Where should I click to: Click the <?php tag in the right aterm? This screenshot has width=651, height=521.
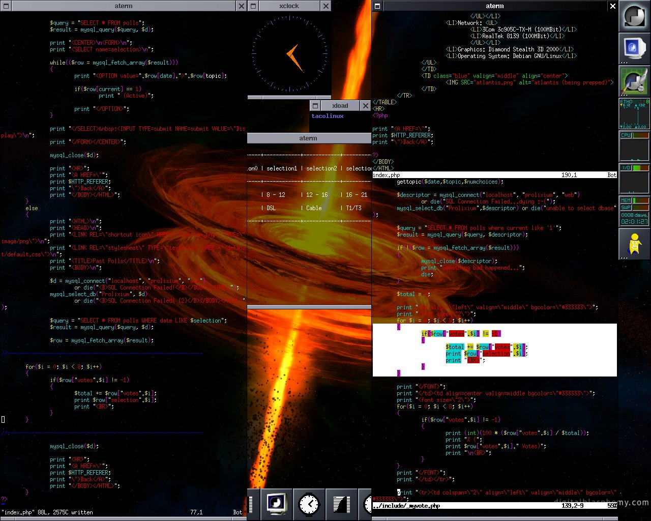click(380, 115)
